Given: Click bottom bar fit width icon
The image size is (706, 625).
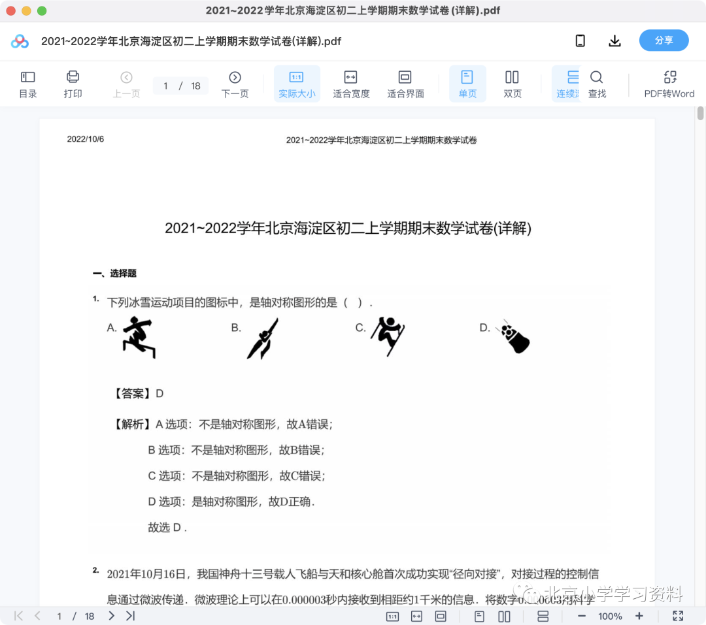Looking at the screenshot, I should [x=416, y=617].
